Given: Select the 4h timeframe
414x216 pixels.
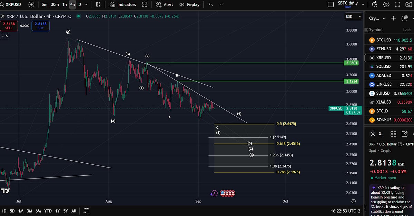Looking at the screenshot, I should 72,4.
